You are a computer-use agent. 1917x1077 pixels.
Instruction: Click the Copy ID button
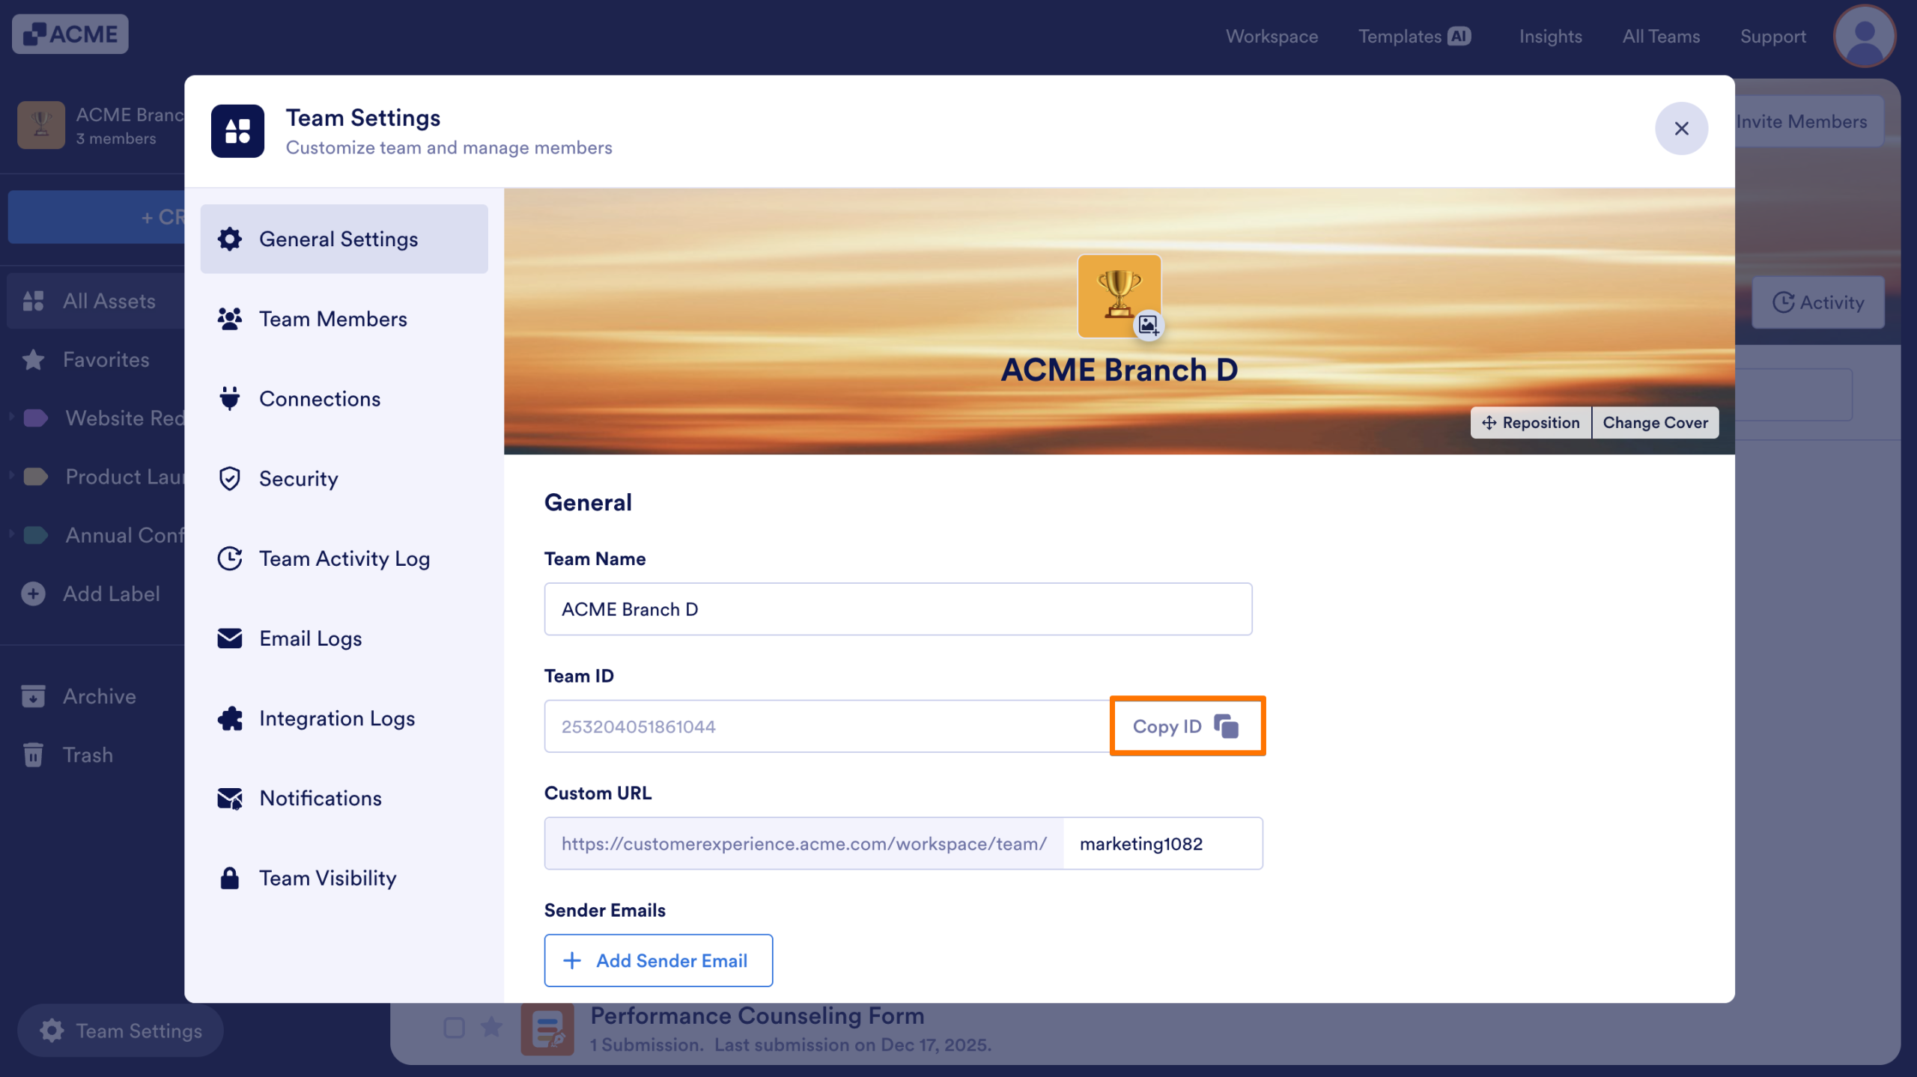[x=1187, y=726]
